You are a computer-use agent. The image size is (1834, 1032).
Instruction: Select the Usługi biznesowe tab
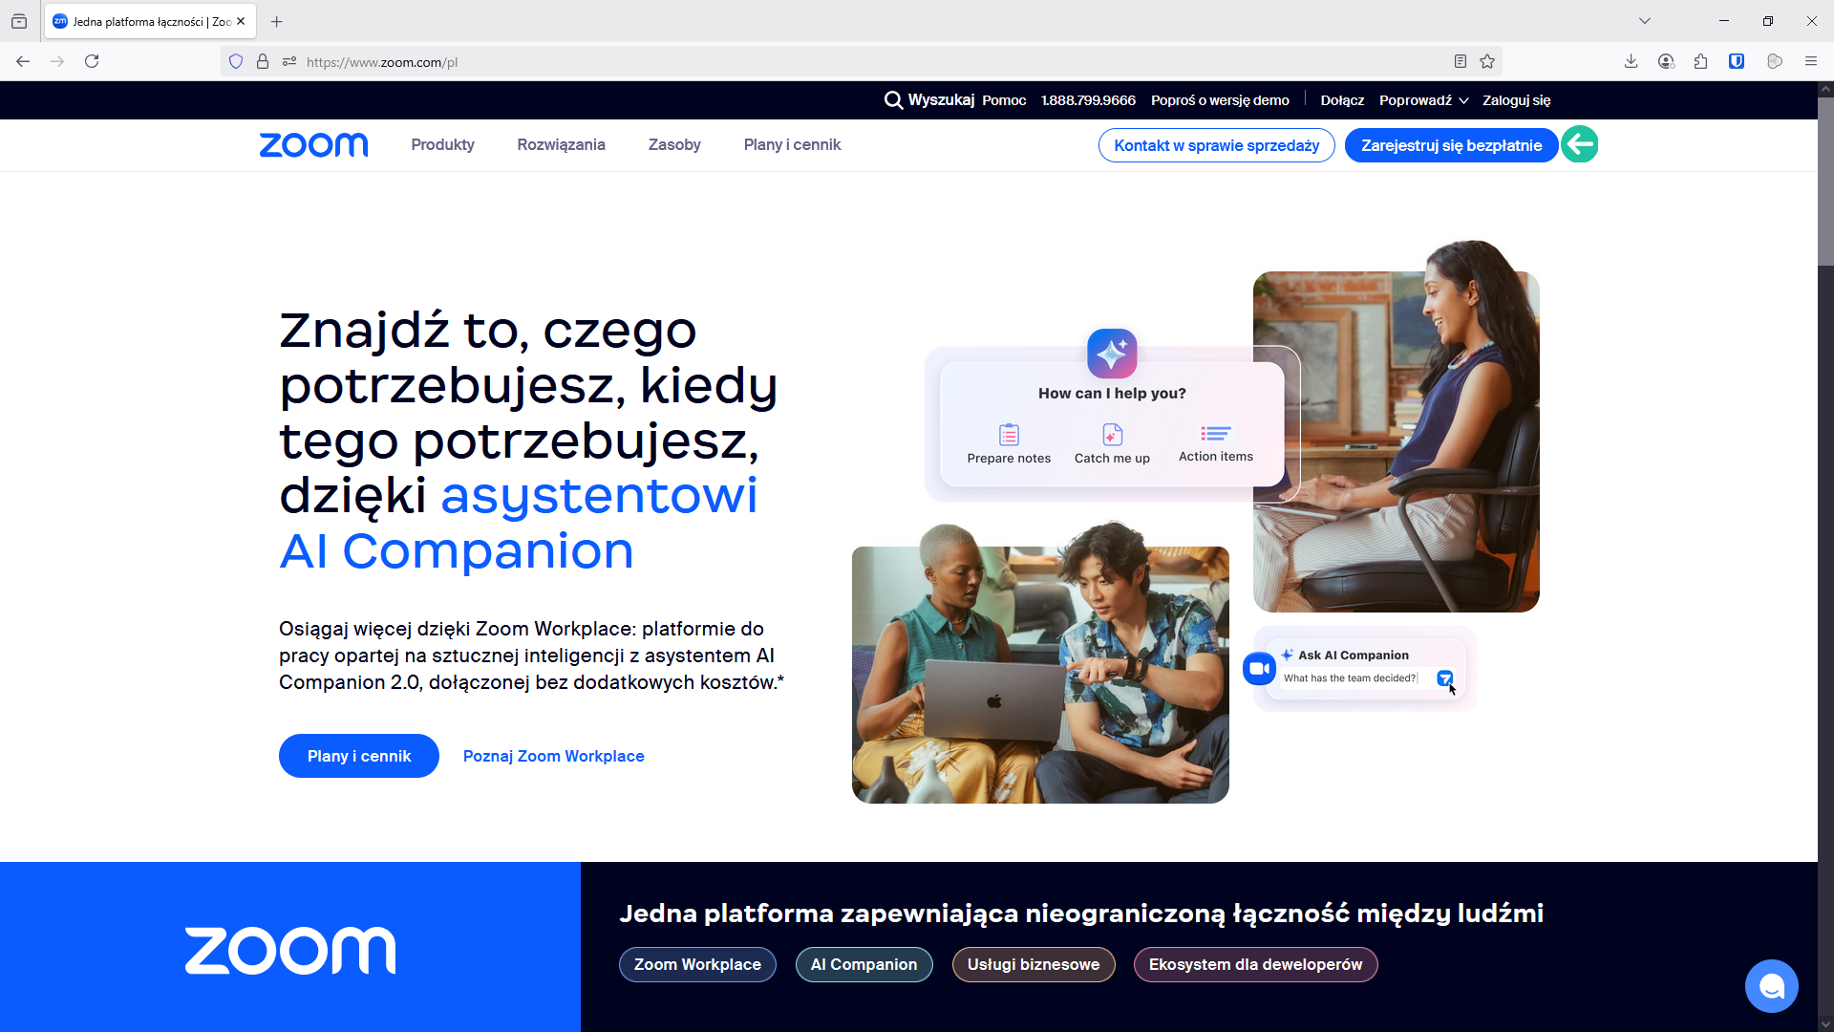click(x=1034, y=964)
